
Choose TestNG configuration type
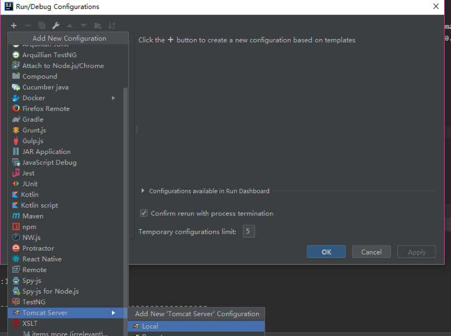point(66,302)
